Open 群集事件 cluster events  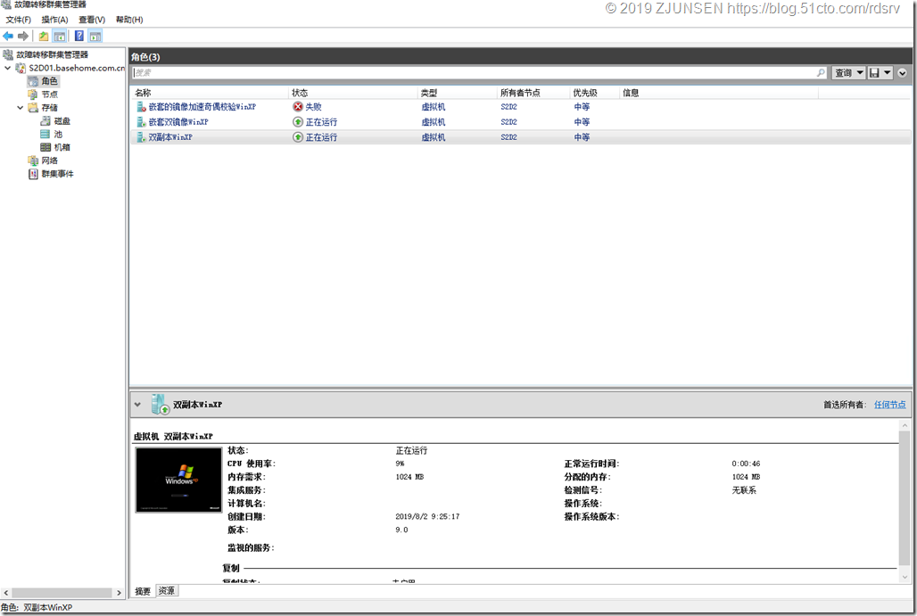pyautogui.click(x=57, y=174)
